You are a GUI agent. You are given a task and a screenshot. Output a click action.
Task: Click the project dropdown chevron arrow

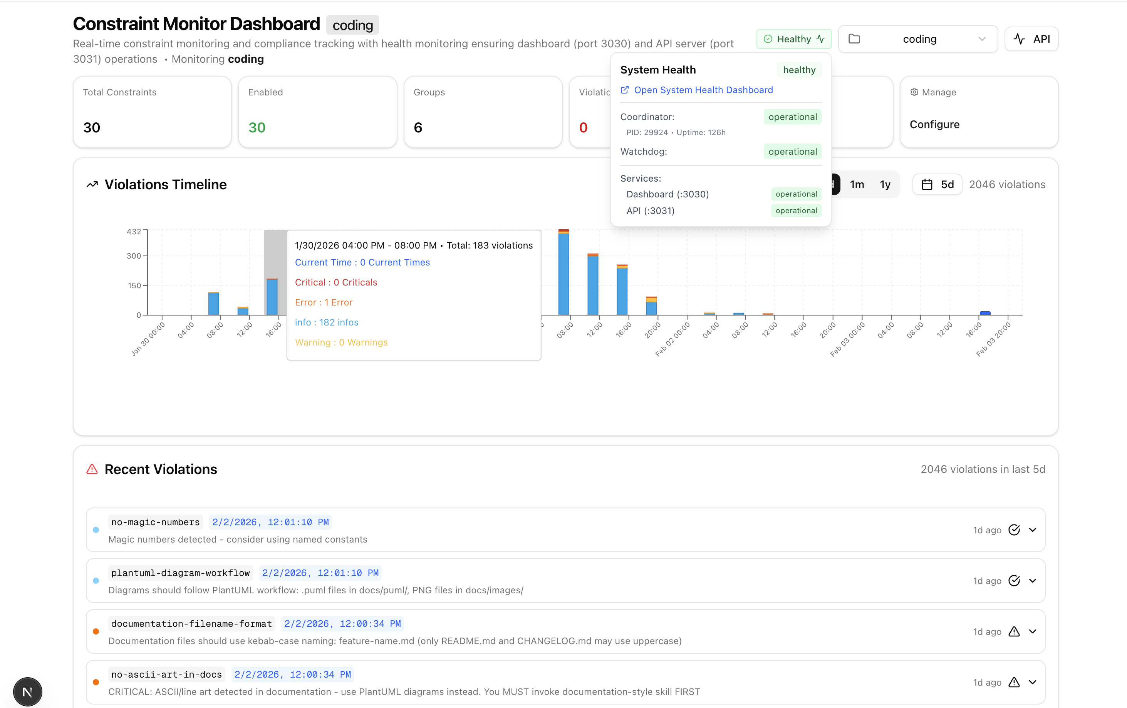pyautogui.click(x=982, y=39)
